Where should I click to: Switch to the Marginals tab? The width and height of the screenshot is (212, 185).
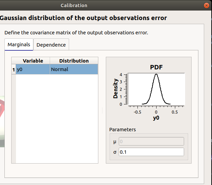[19, 45]
